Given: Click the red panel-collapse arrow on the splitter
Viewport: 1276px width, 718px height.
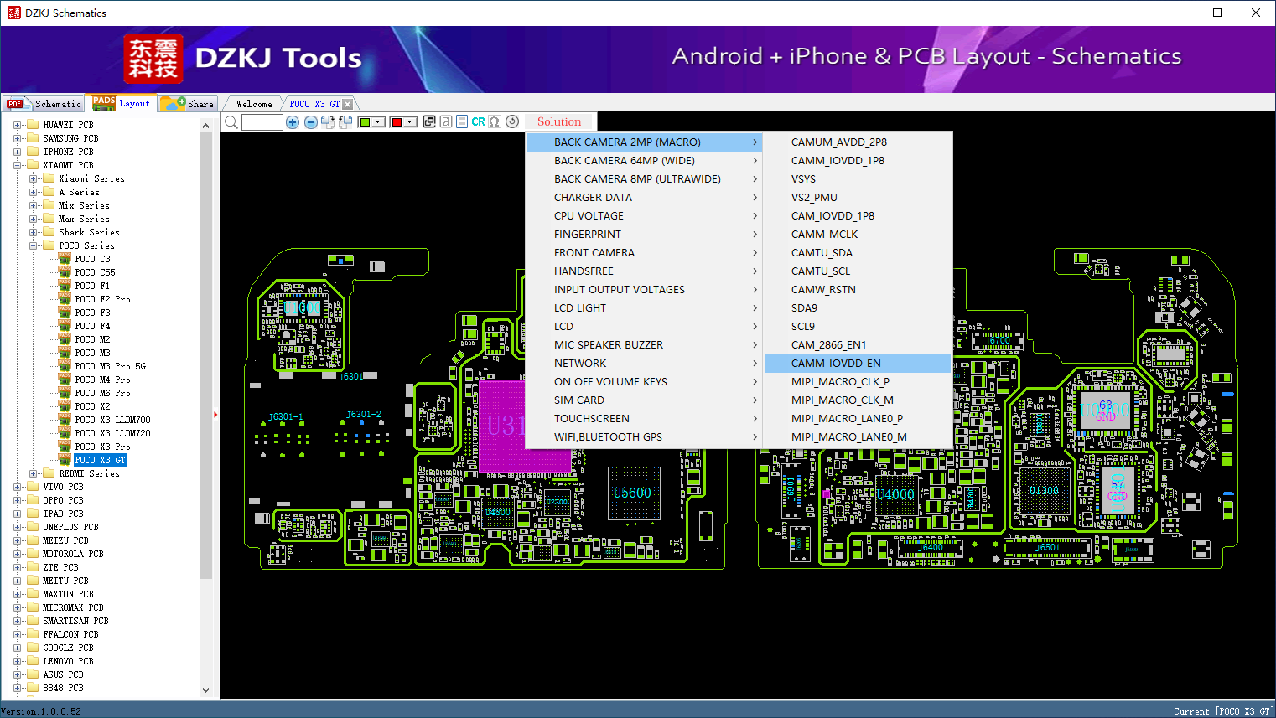Looking at the screenshot, I should point(215,414).
